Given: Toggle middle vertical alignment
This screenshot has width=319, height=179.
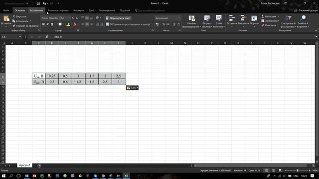Looking at the screenshot, I should [87, 18].
